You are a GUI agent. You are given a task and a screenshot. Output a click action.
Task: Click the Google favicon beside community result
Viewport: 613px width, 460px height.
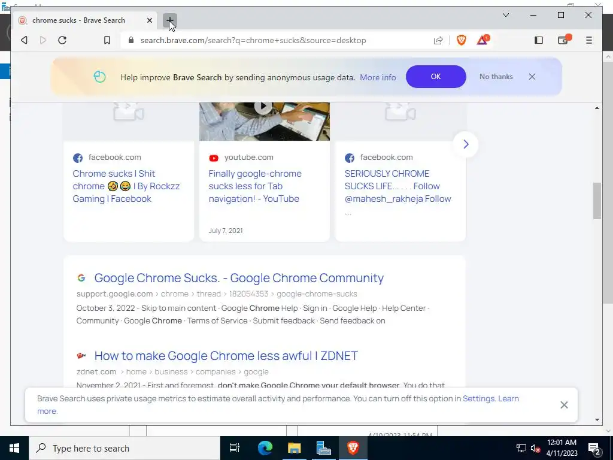[x=81, y=278]
